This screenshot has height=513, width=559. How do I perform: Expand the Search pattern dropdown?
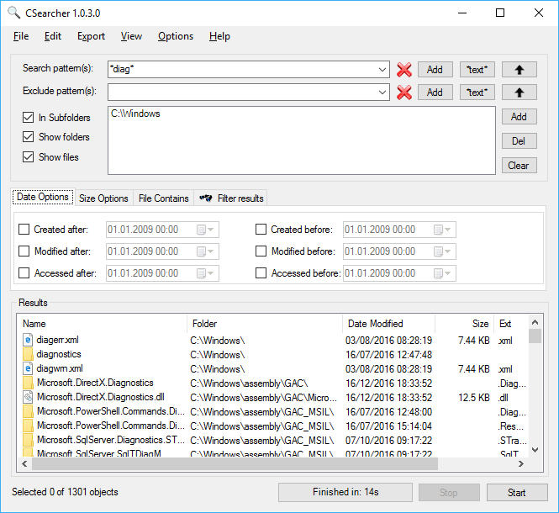(x=382, y=70)
